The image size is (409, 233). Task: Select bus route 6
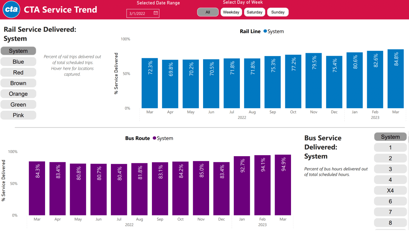point(390,201)
